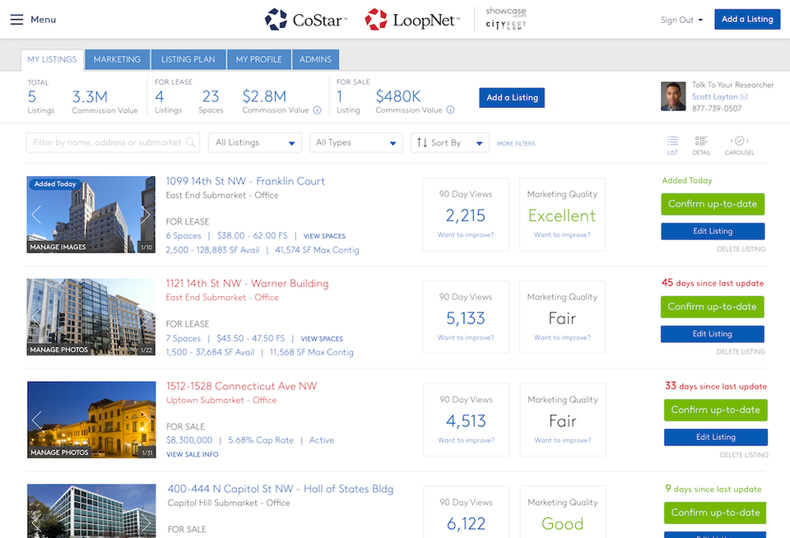
Task: Edit Listing for 1512-1528 Connecticut Ave NW
Action: 715,438
